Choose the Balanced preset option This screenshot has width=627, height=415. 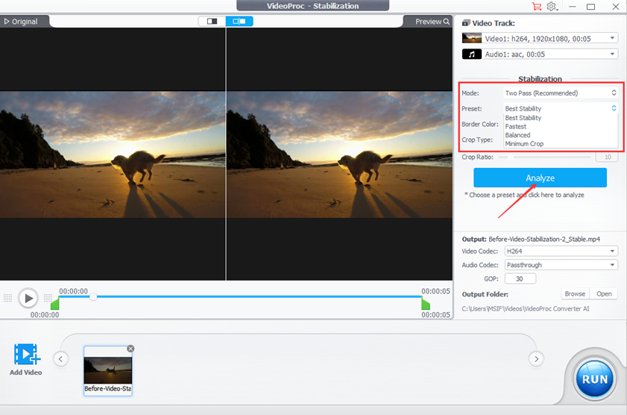pos(517,135)
